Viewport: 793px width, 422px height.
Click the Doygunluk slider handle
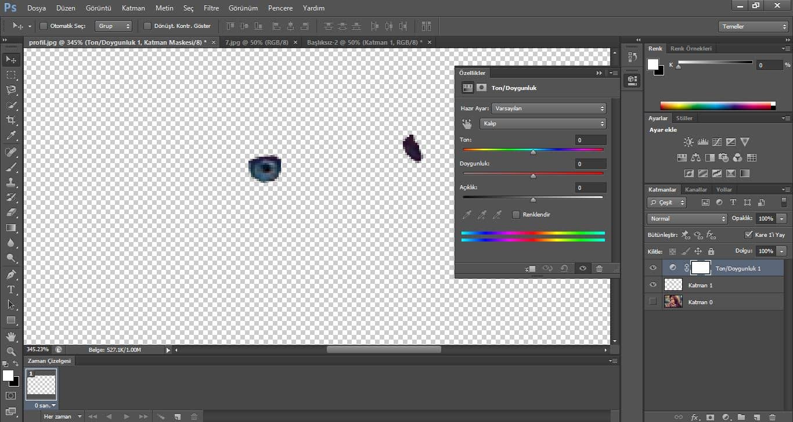(x=533, y=176)
